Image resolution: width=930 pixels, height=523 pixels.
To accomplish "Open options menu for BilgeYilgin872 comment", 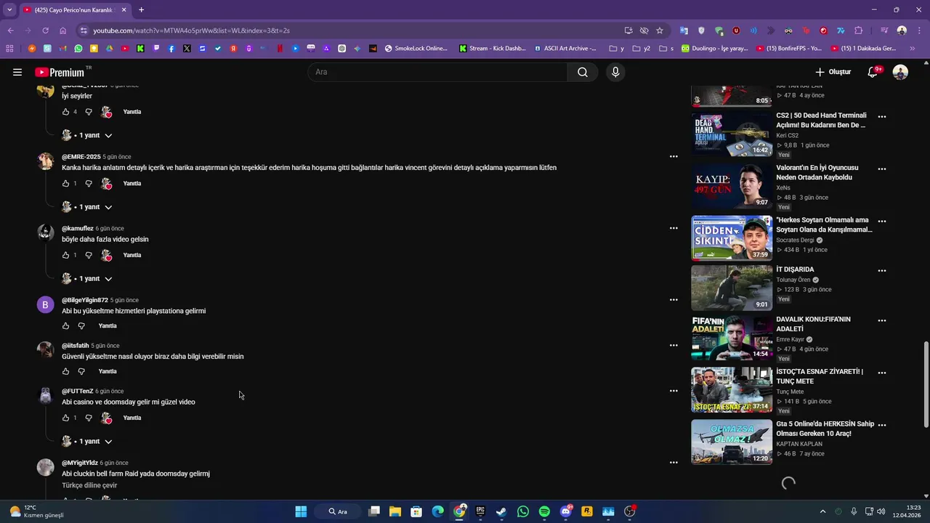I will [x=674, y=300].
